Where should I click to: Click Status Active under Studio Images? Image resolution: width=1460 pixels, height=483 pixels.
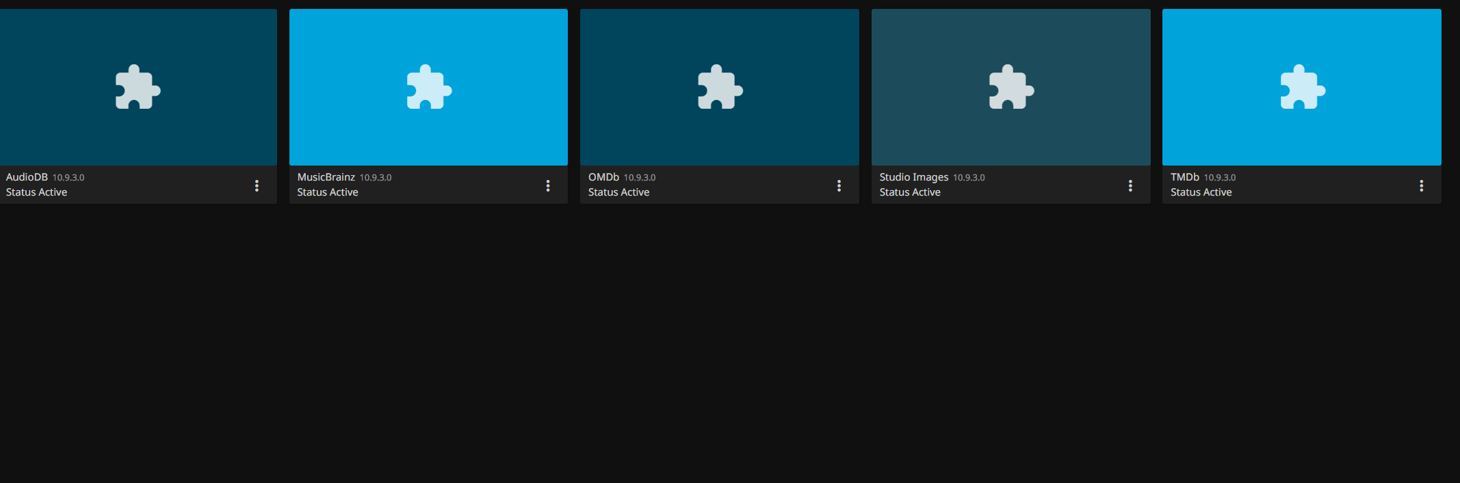pos(909,192)
